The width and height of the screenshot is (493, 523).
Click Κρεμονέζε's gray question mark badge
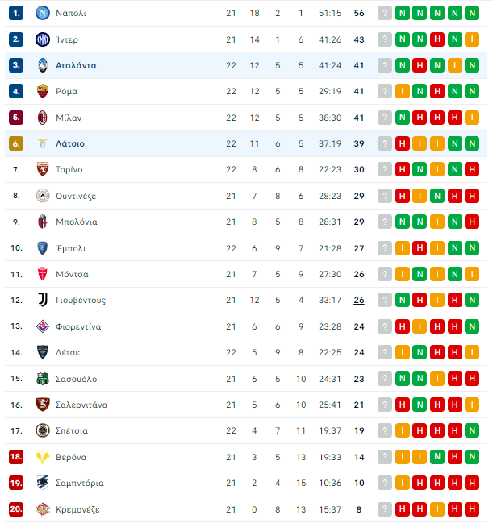click(x=385, y=509)
